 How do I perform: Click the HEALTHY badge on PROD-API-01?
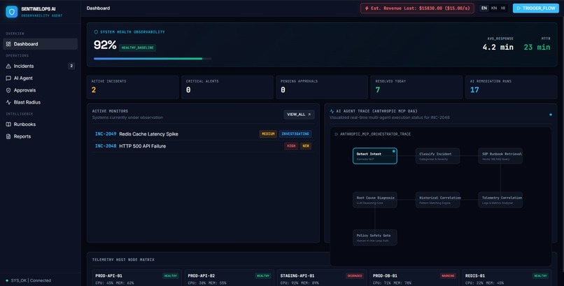171,276
